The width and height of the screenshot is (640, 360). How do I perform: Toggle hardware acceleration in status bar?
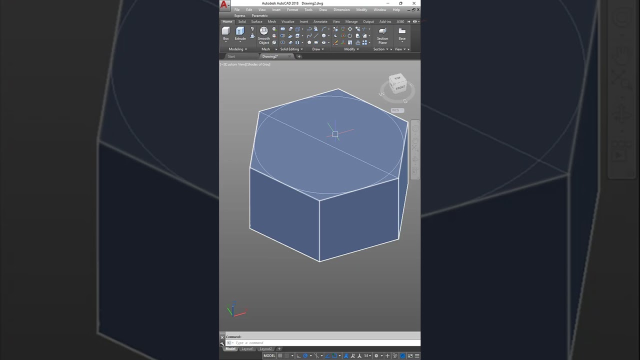pyautogui.click(x=402, y=356)
